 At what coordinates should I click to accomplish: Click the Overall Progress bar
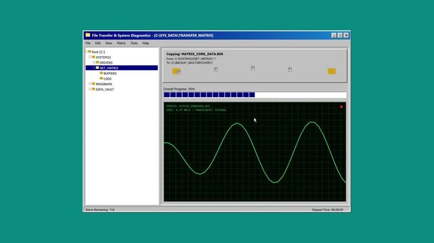point(255,95)
